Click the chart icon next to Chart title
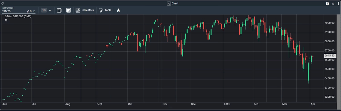This screenshot has height=111, width=341. click(169, 3)
